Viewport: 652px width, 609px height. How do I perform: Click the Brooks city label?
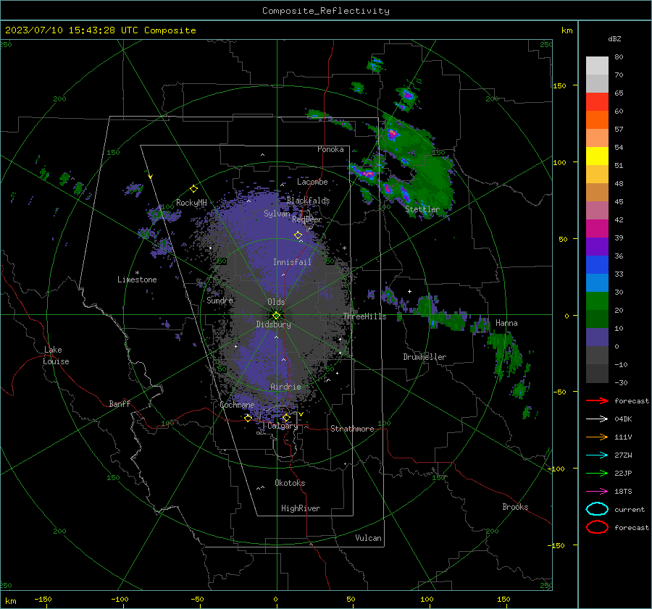tap(515, 507)
